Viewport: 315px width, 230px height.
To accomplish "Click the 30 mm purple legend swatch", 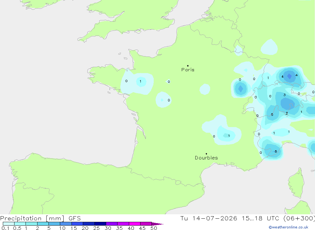I will (112, 224).
